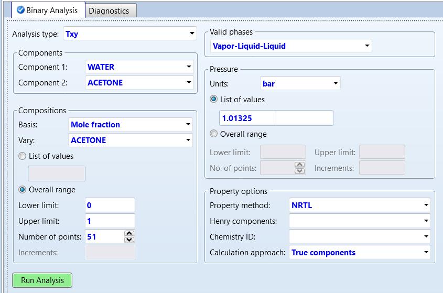Expand the Calculation approach dropdown
This screenshot has height=293, width=443.
[x=426, y=253]
